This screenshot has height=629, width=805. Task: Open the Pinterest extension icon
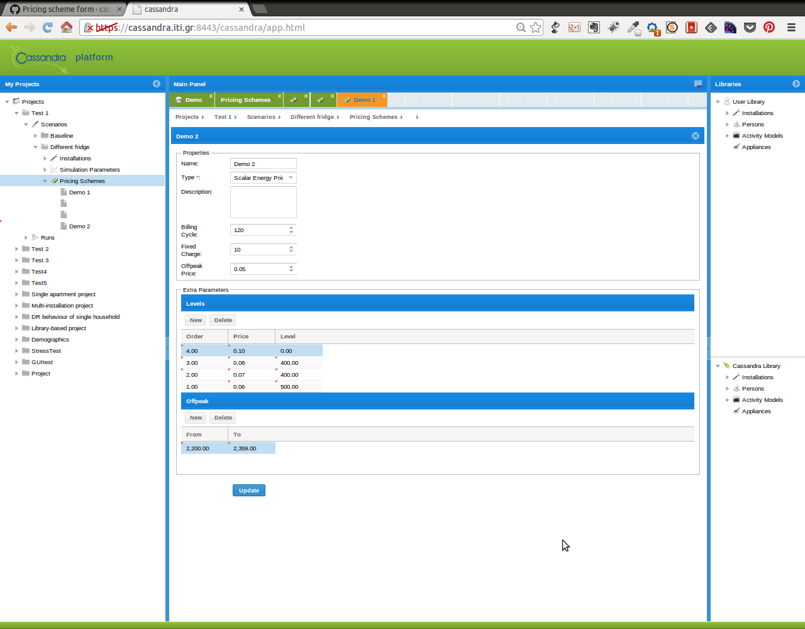pos(769,27)
